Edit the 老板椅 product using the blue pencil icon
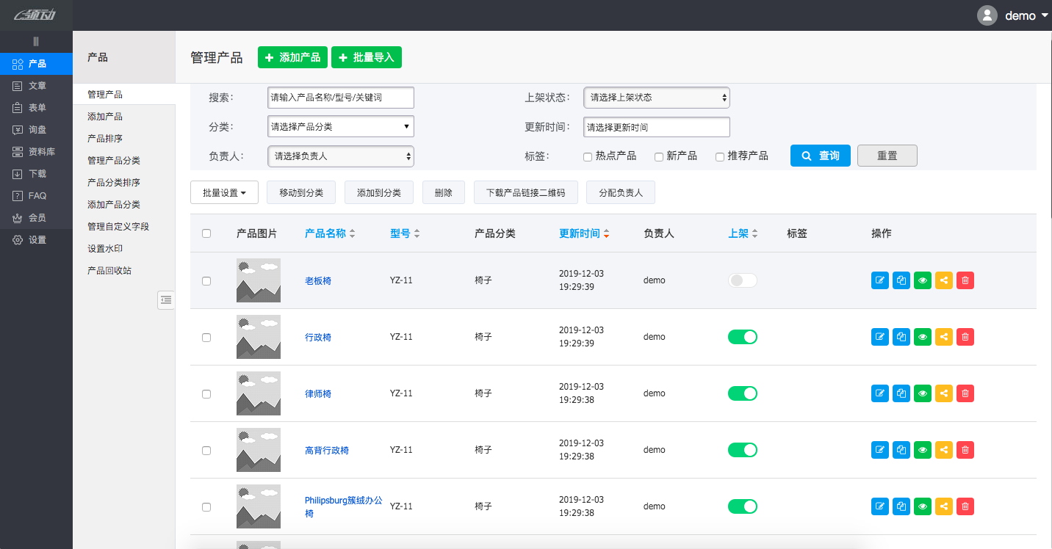Image resolution: width=1052 pixels, height=549 pixels. pos(879,280)
